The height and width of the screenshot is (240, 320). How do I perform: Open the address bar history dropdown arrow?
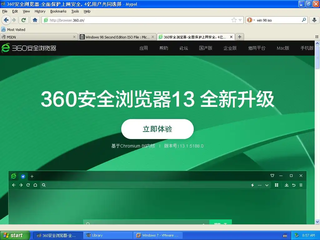(240, 20)
